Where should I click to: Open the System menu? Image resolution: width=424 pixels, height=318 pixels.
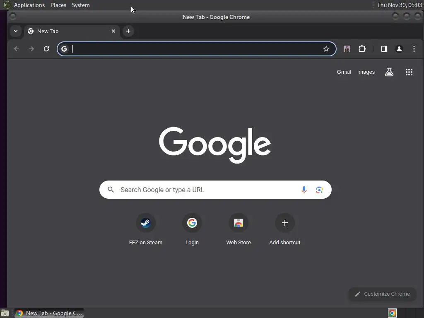81,5
